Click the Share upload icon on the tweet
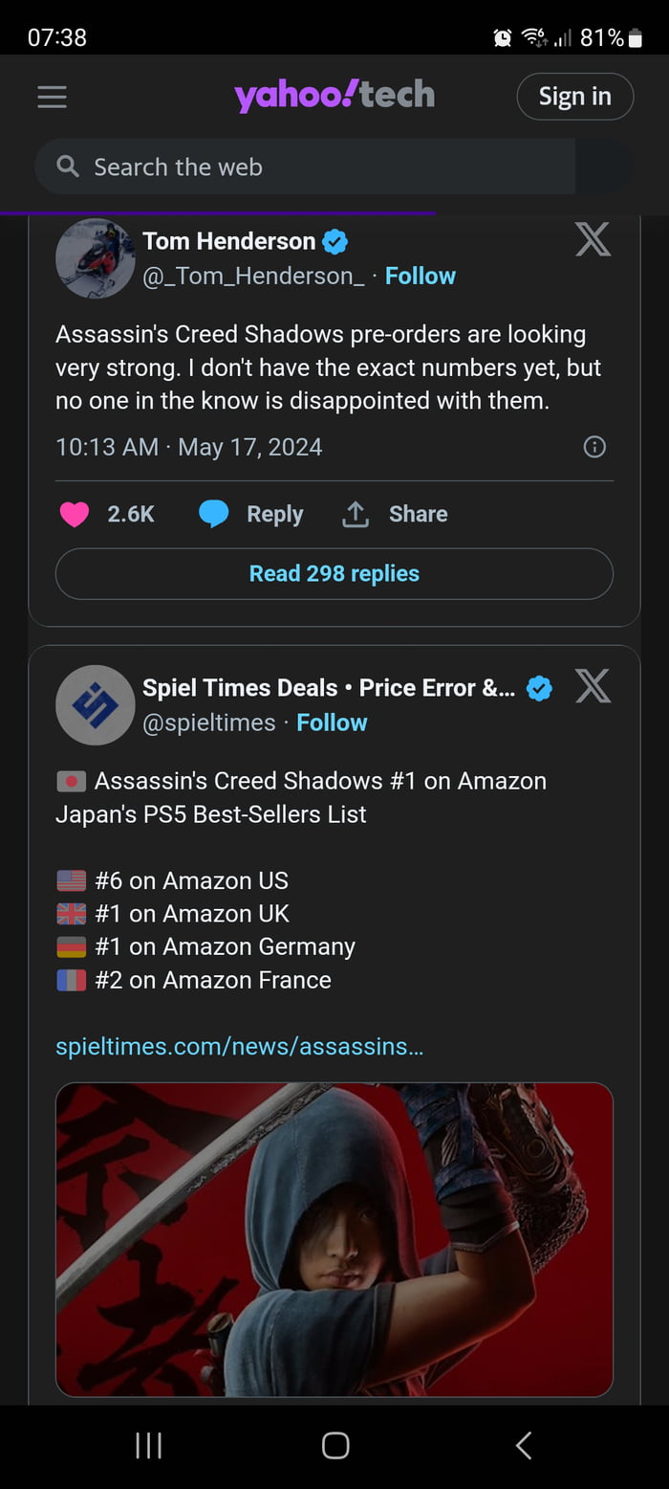The image size is (669, 1489). [x=355, y=514]
